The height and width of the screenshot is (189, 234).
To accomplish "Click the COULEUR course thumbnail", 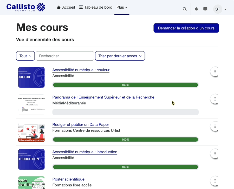I will tap(31, 77).
